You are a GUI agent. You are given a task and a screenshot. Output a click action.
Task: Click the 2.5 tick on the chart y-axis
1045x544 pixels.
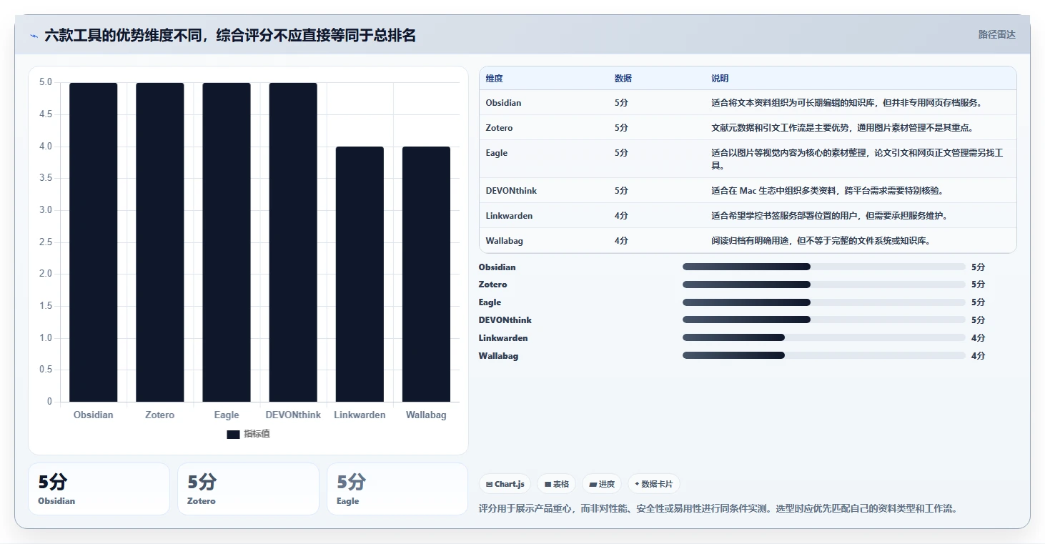(x=45, y=242)
